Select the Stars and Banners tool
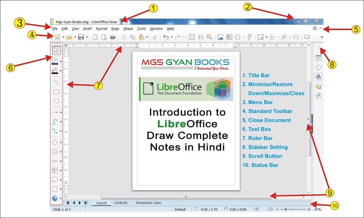364x218 pixels. pos(55,189)
